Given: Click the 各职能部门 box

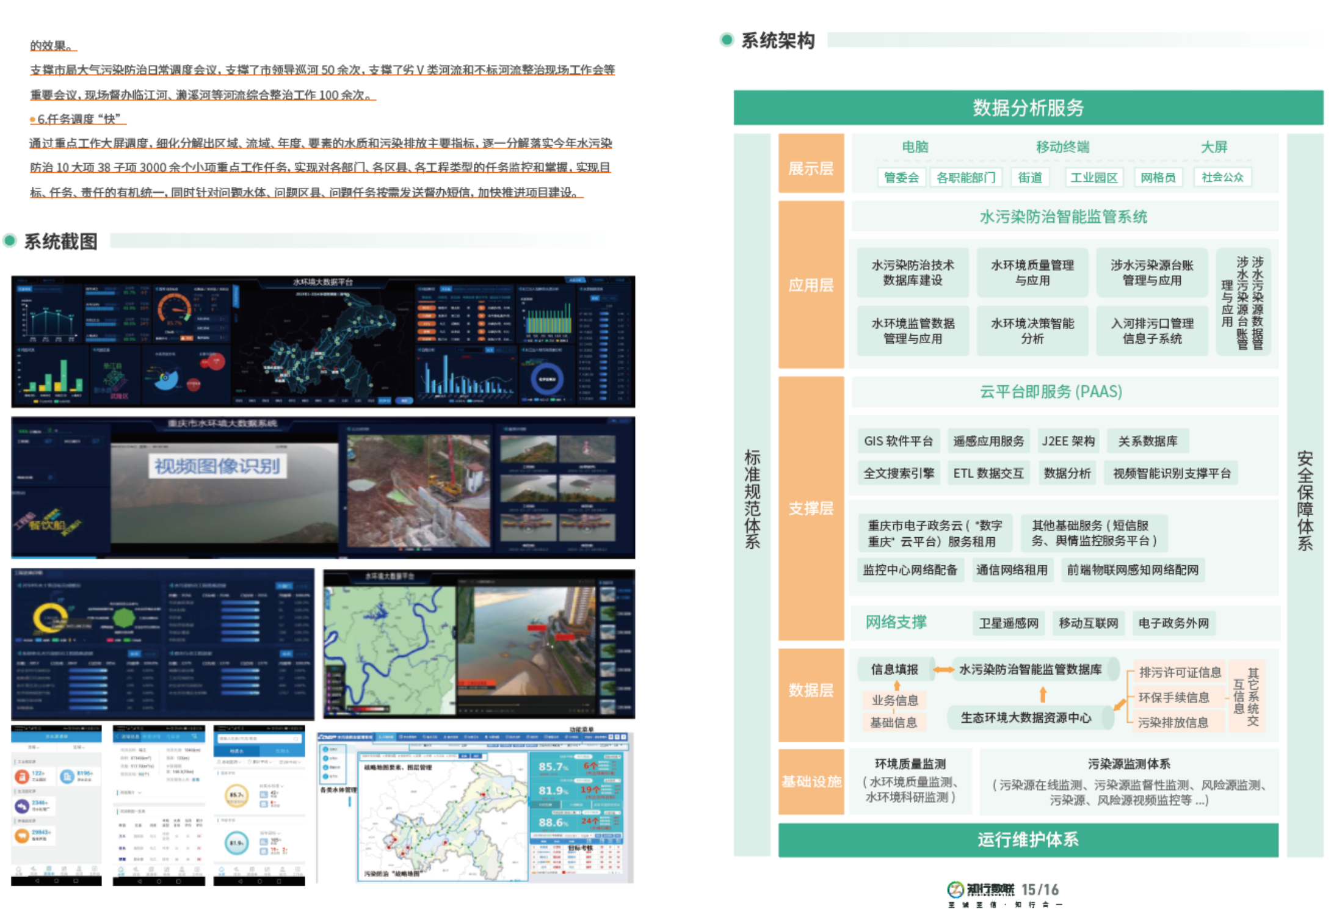Looking at the screenshot, I should 966,177.
